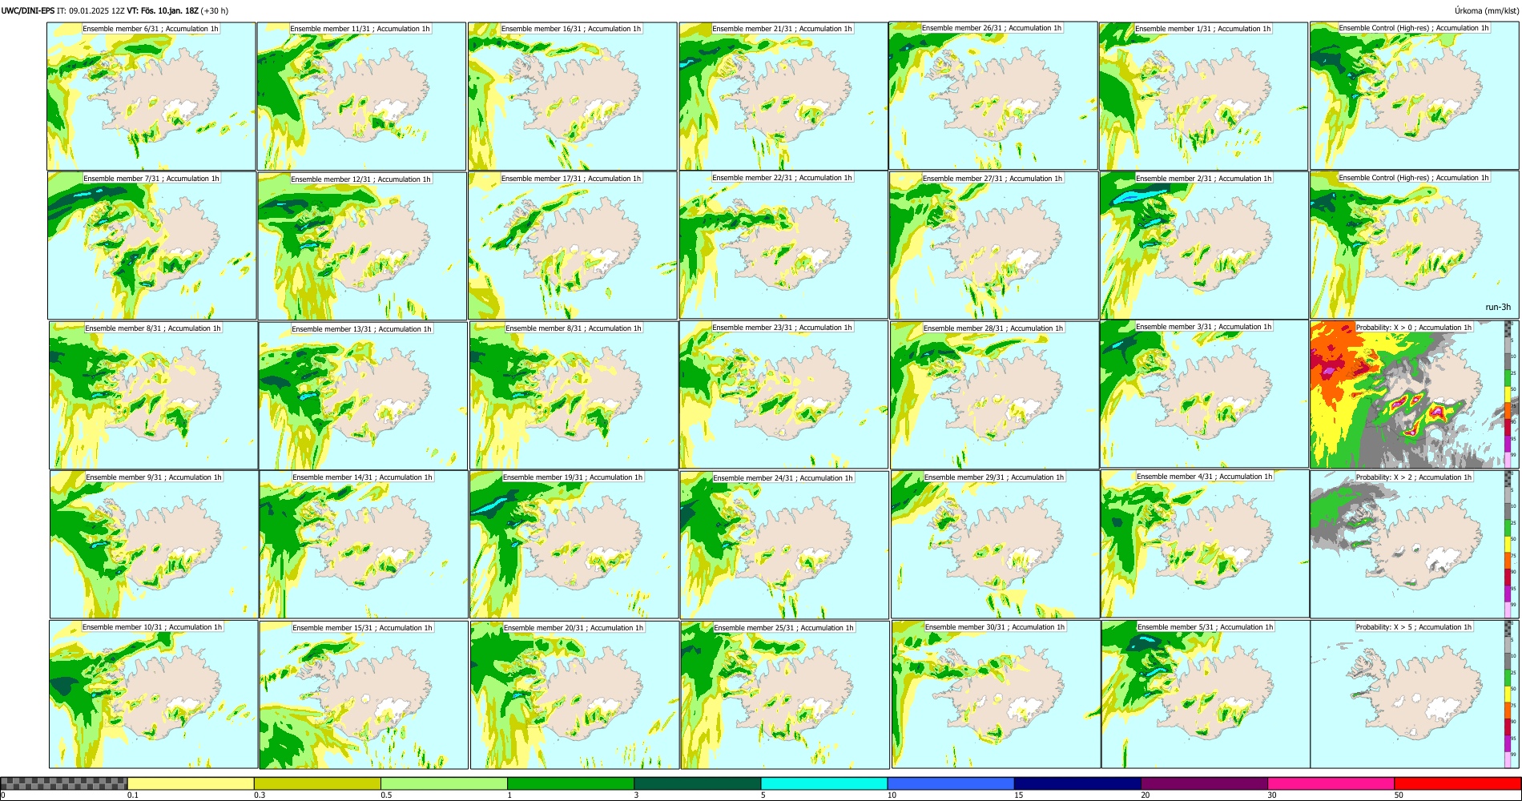Pick the purple 20–30 legend swatch
The width and height of the screenshot is (1522, 801).
(x=1204, y=783)
